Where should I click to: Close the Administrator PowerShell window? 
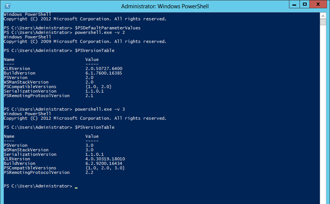318,4
